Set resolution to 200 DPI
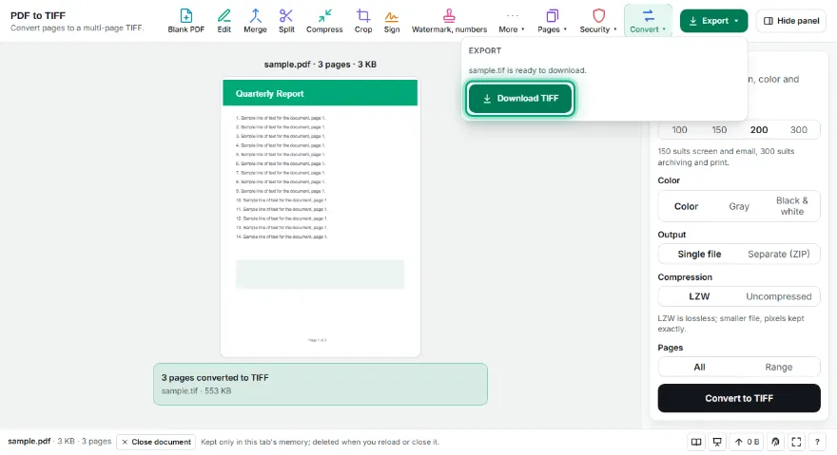837x455 pixels. click(x=759, y=129)
